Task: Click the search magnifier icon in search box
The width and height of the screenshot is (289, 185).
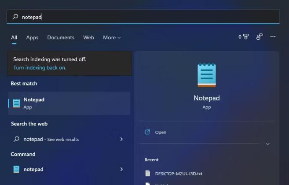Action: pos(15,17)
